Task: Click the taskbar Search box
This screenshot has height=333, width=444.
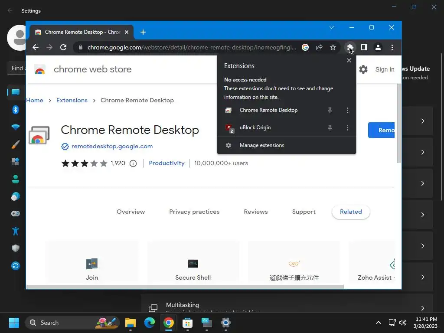Action: tap(72, 323)
